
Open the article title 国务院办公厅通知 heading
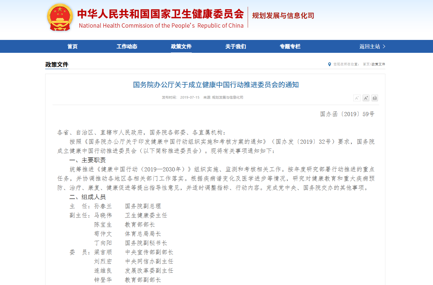coord(216,85)
